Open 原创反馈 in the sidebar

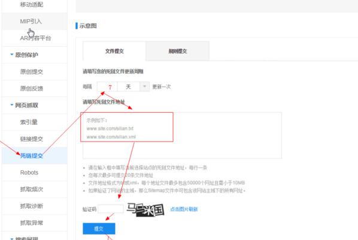pyautogui.click(x=32, y=89)
